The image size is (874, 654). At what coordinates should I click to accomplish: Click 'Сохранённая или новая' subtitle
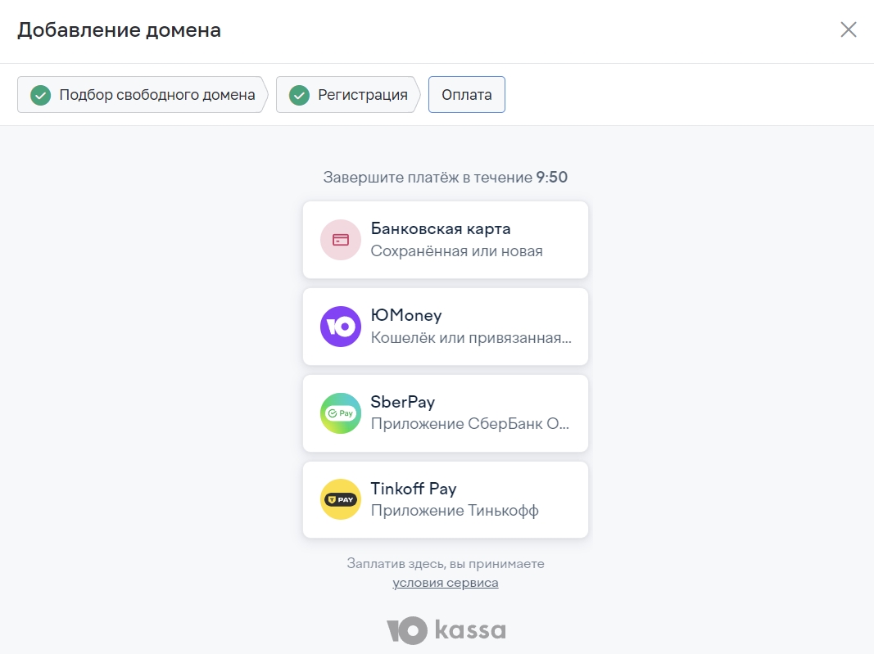tap(456, 251)
